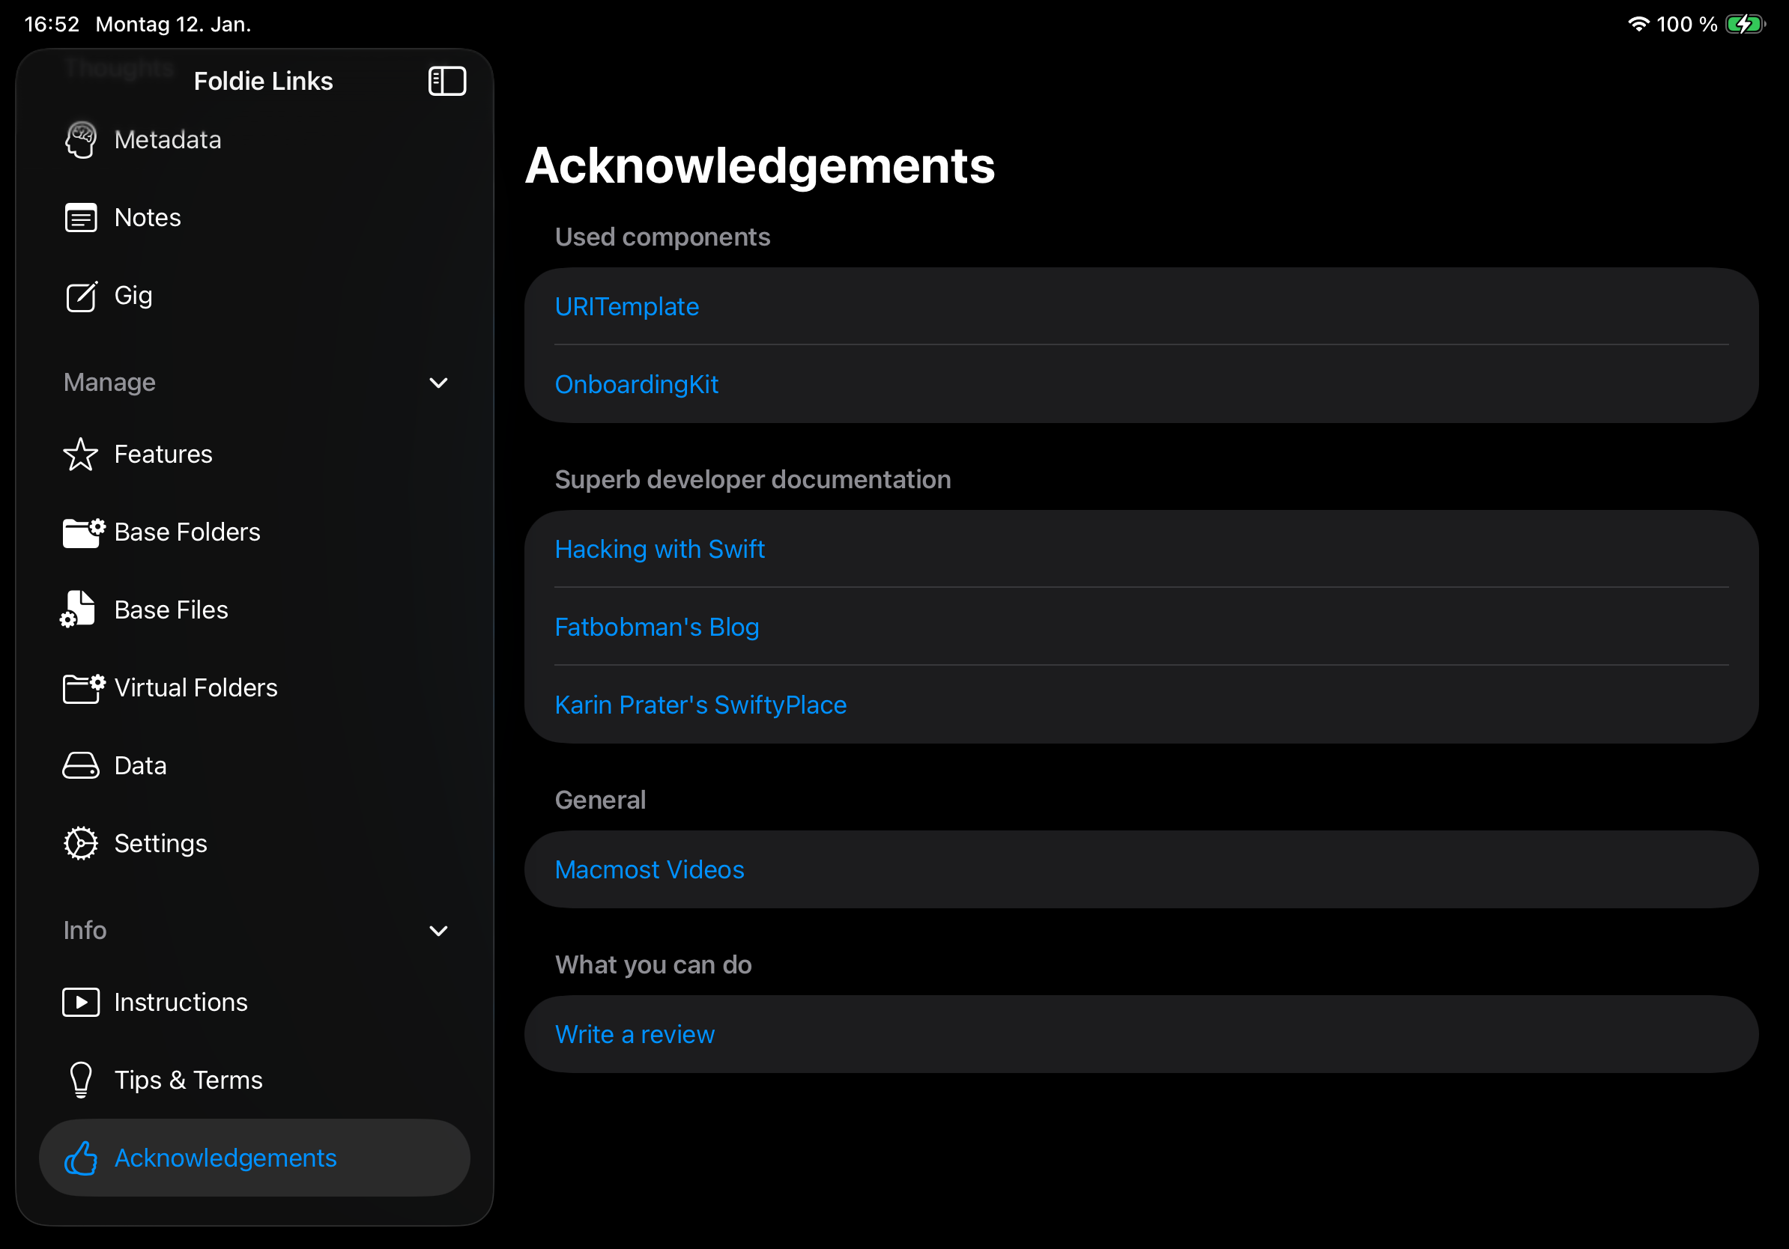Click the Data drive icon
The width and height of the screenshot is (1789, 1249).
pos(80,765)
